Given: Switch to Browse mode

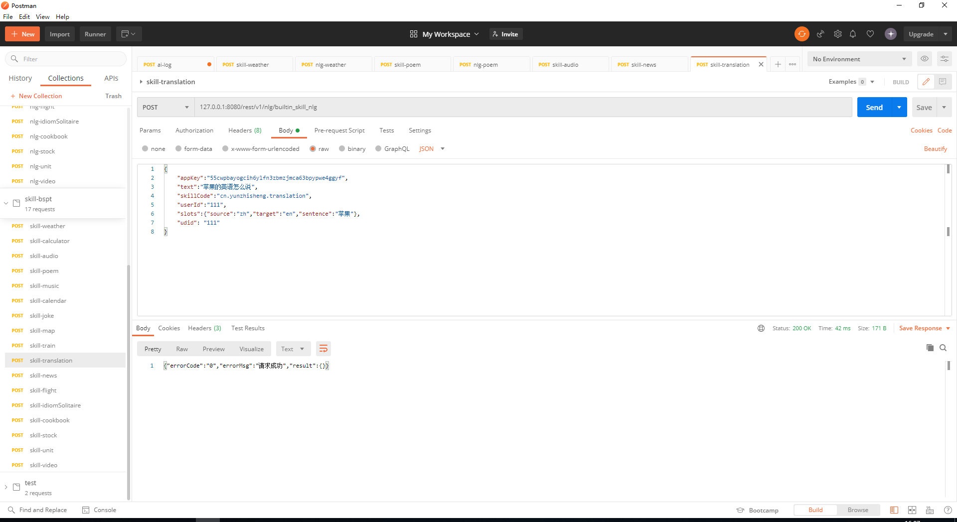Looking at the screenshot, I should tap(858, 510).
